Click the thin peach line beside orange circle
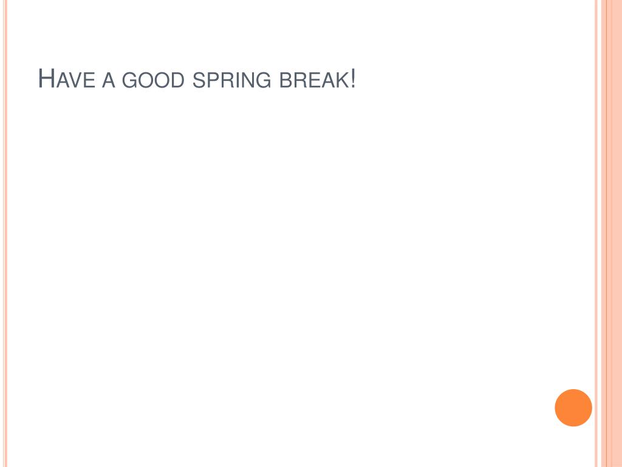 (x=596, y=233)
